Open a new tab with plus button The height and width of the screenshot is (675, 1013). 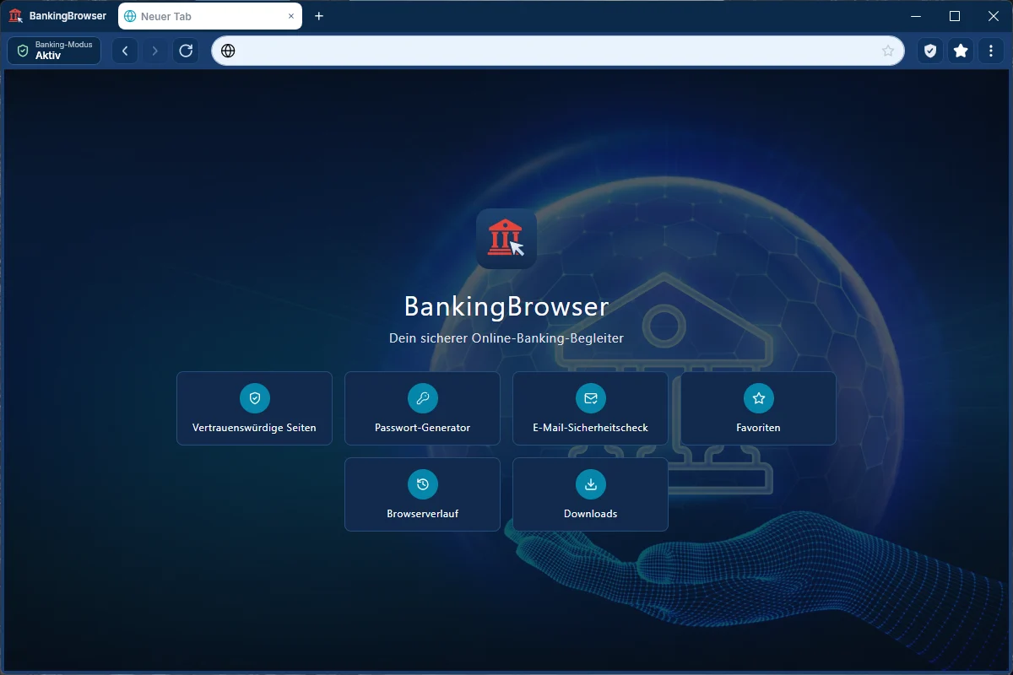pos(319,16)
